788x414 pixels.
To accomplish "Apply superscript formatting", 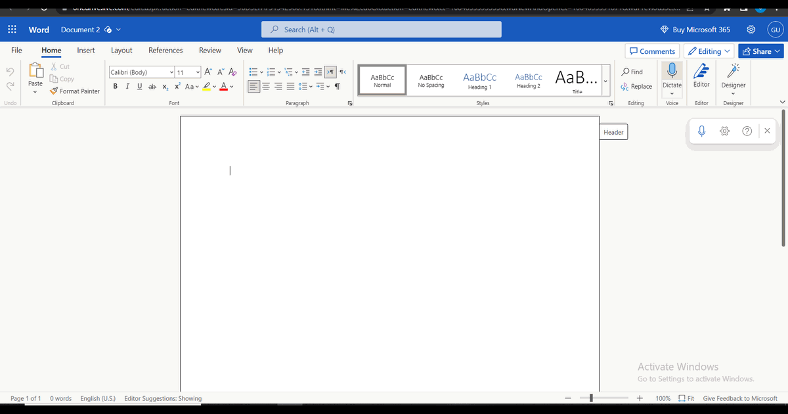I will pos(177,86).
